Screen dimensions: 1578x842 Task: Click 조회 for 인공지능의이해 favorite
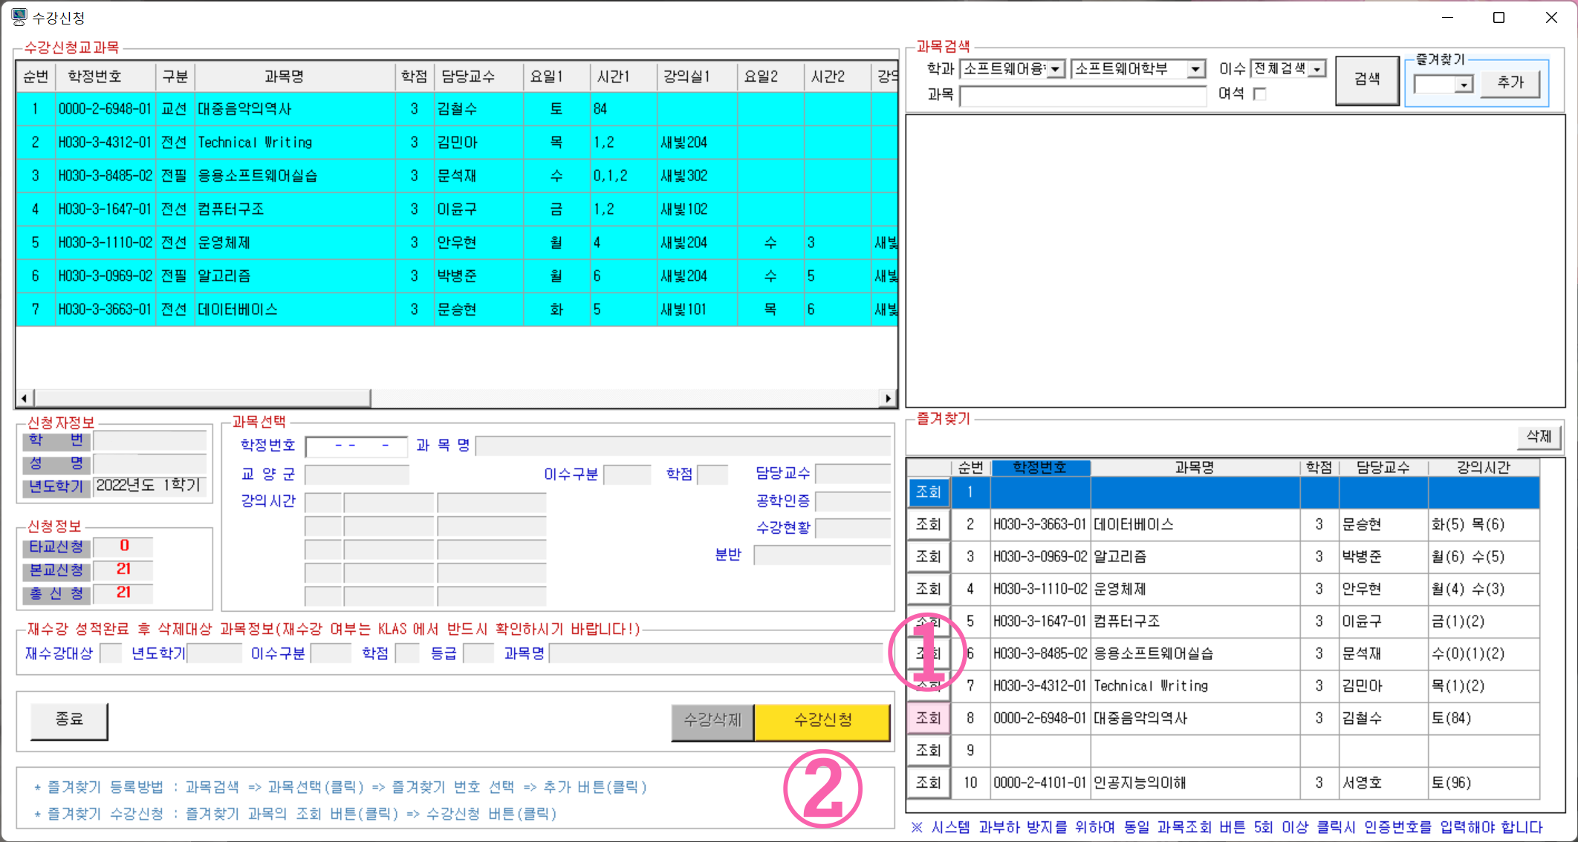[929, 783]
